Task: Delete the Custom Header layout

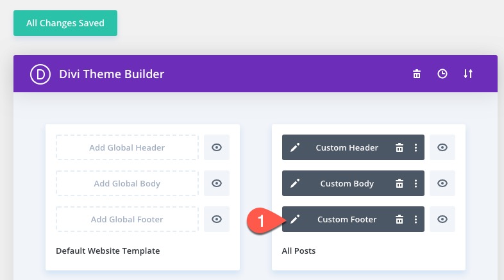Action: (399, 147)
